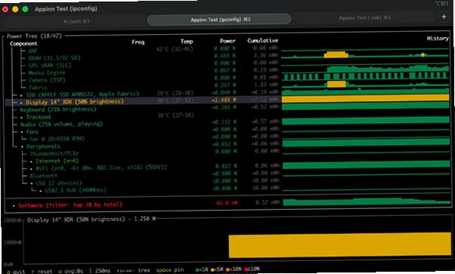Click the 1000mW axis label on chart
Viewport: 455px width, 274px height.
(12, 242)
